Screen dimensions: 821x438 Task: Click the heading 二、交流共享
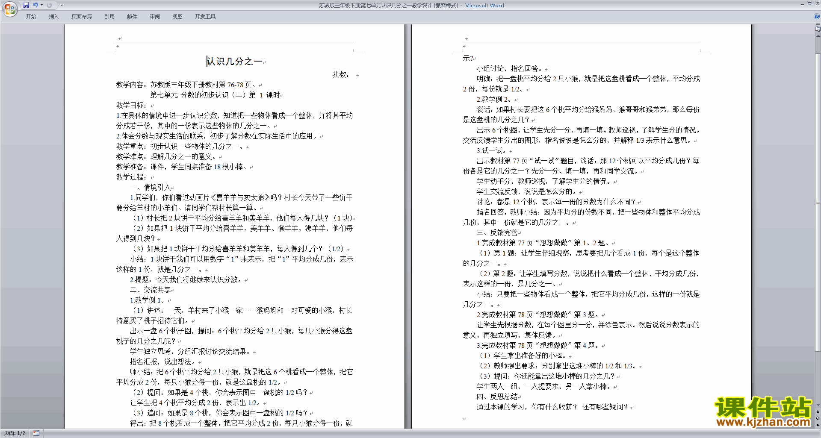point(150,290)
